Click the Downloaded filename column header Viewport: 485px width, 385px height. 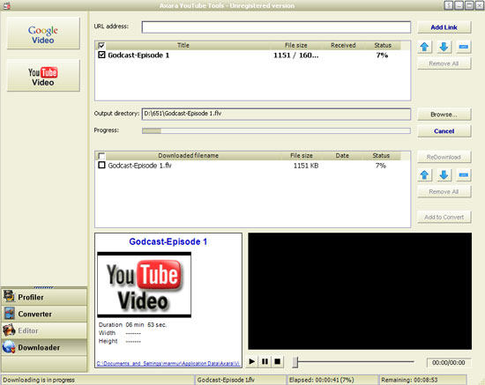(x=188, y=155)
